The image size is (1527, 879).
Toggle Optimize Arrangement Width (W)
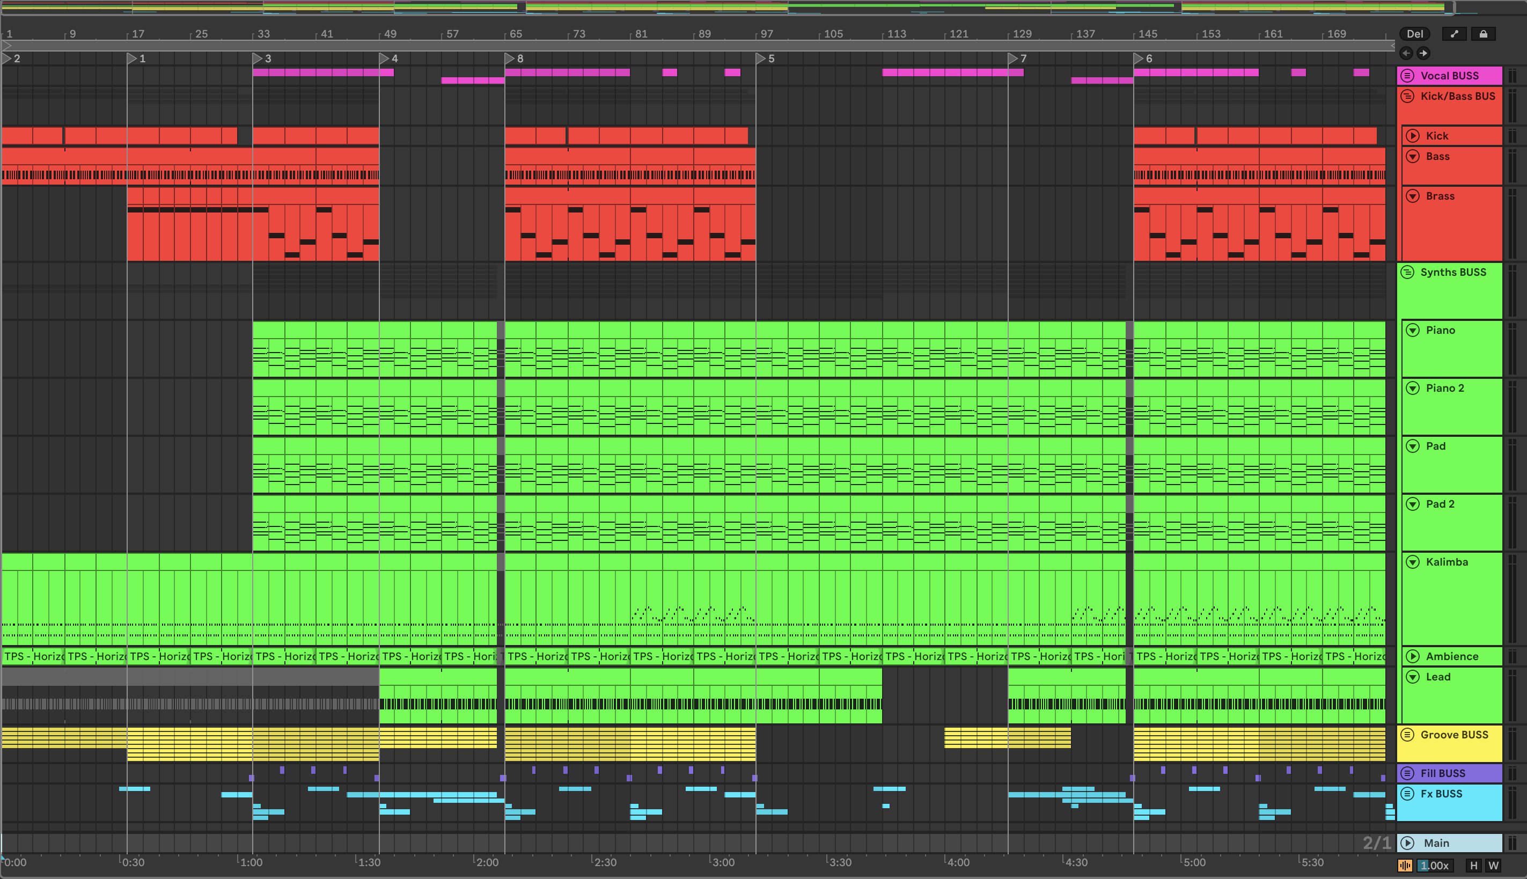(1493, 866)
